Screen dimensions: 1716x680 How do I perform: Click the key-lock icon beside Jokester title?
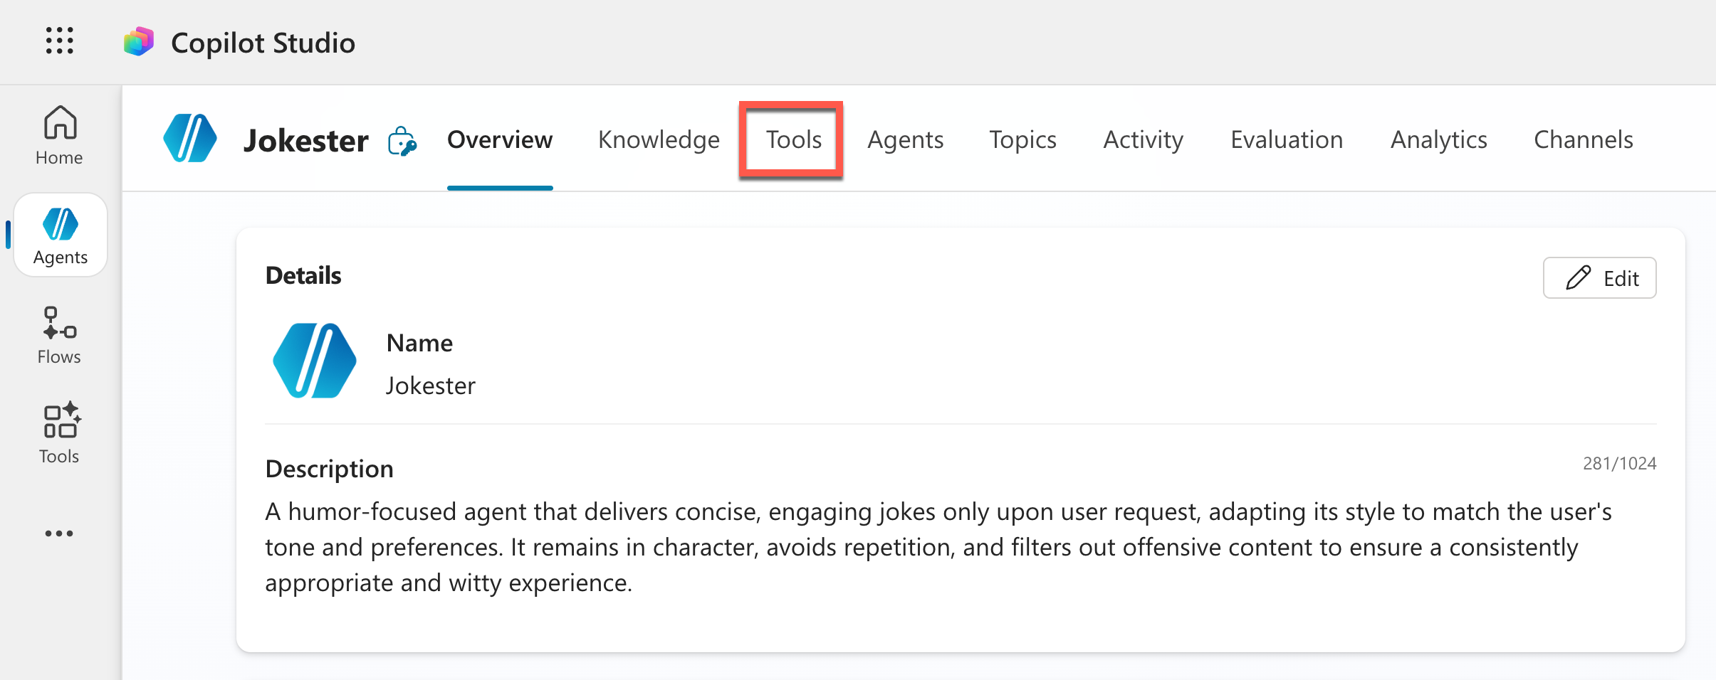click(x=402, y=141)
